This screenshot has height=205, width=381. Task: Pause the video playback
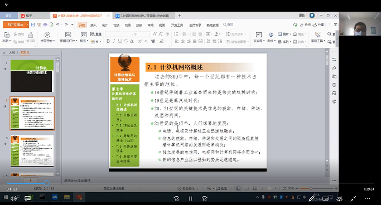[x=191, y=198]
